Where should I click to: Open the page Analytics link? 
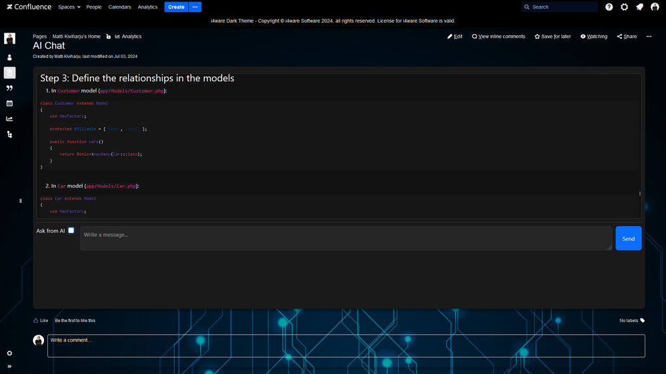(128, 37)
